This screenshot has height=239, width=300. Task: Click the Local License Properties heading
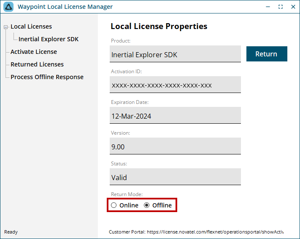[159, 26]
